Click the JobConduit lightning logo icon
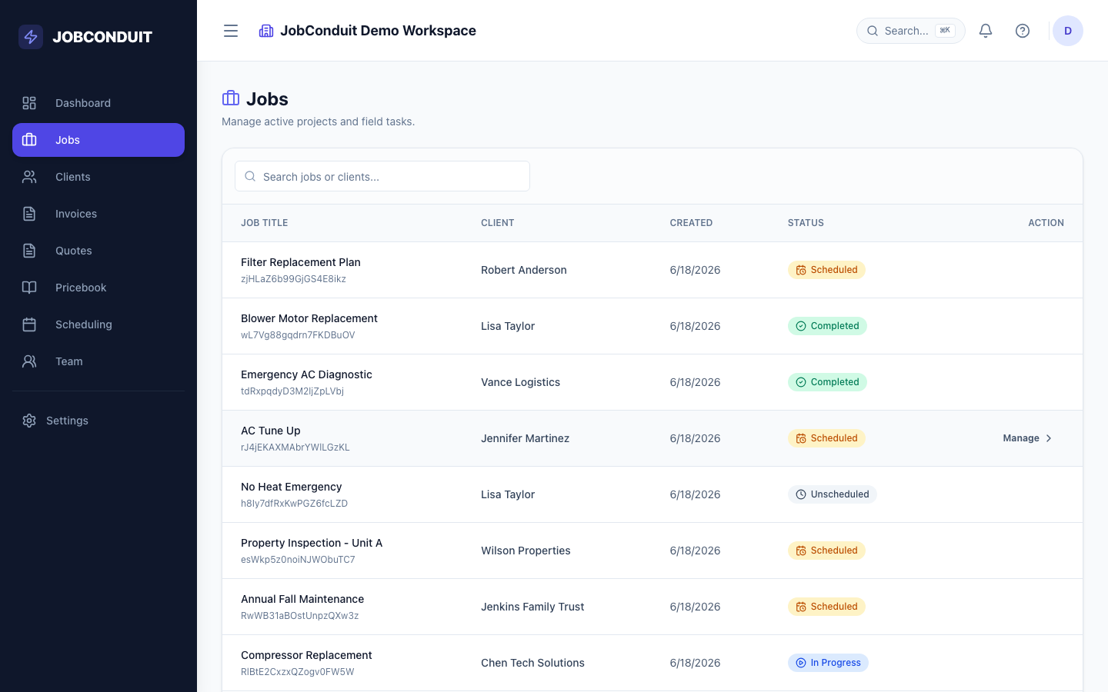Screen dimensions: 1108x692 pos(31,37)
